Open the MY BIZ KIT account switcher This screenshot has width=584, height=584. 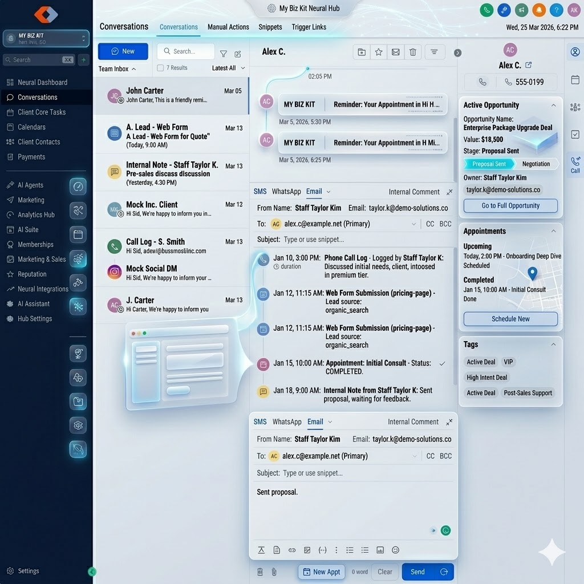46,39
